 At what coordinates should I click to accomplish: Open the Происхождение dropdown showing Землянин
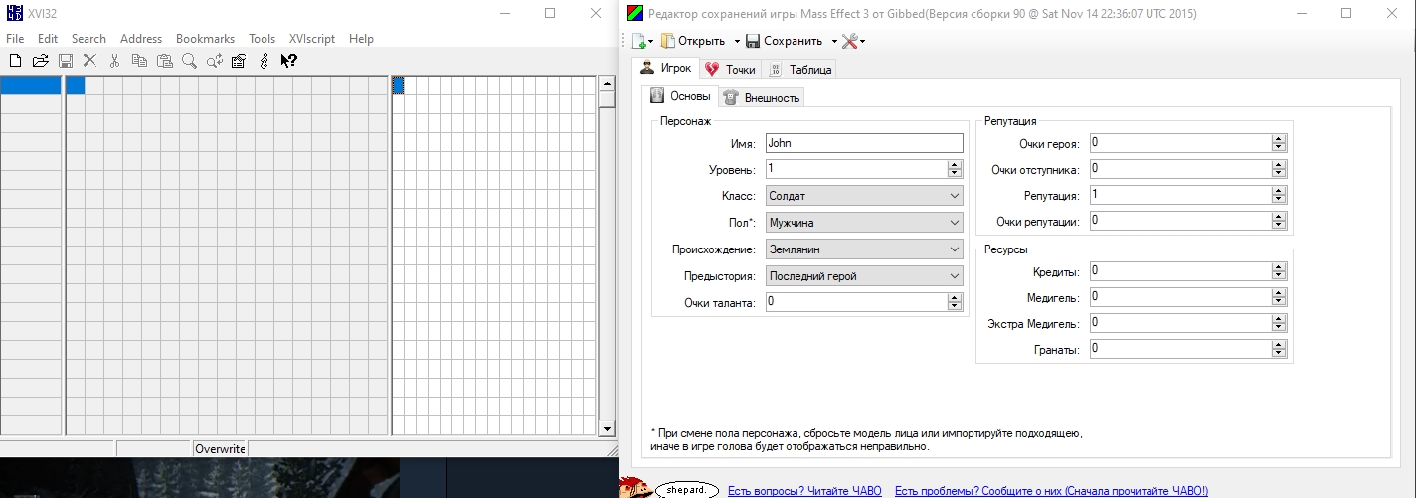[x=864, y=249]
